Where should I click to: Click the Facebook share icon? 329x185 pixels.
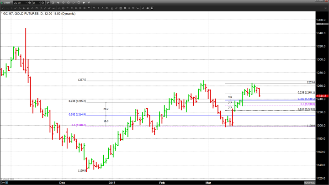(x=89, y=3)
